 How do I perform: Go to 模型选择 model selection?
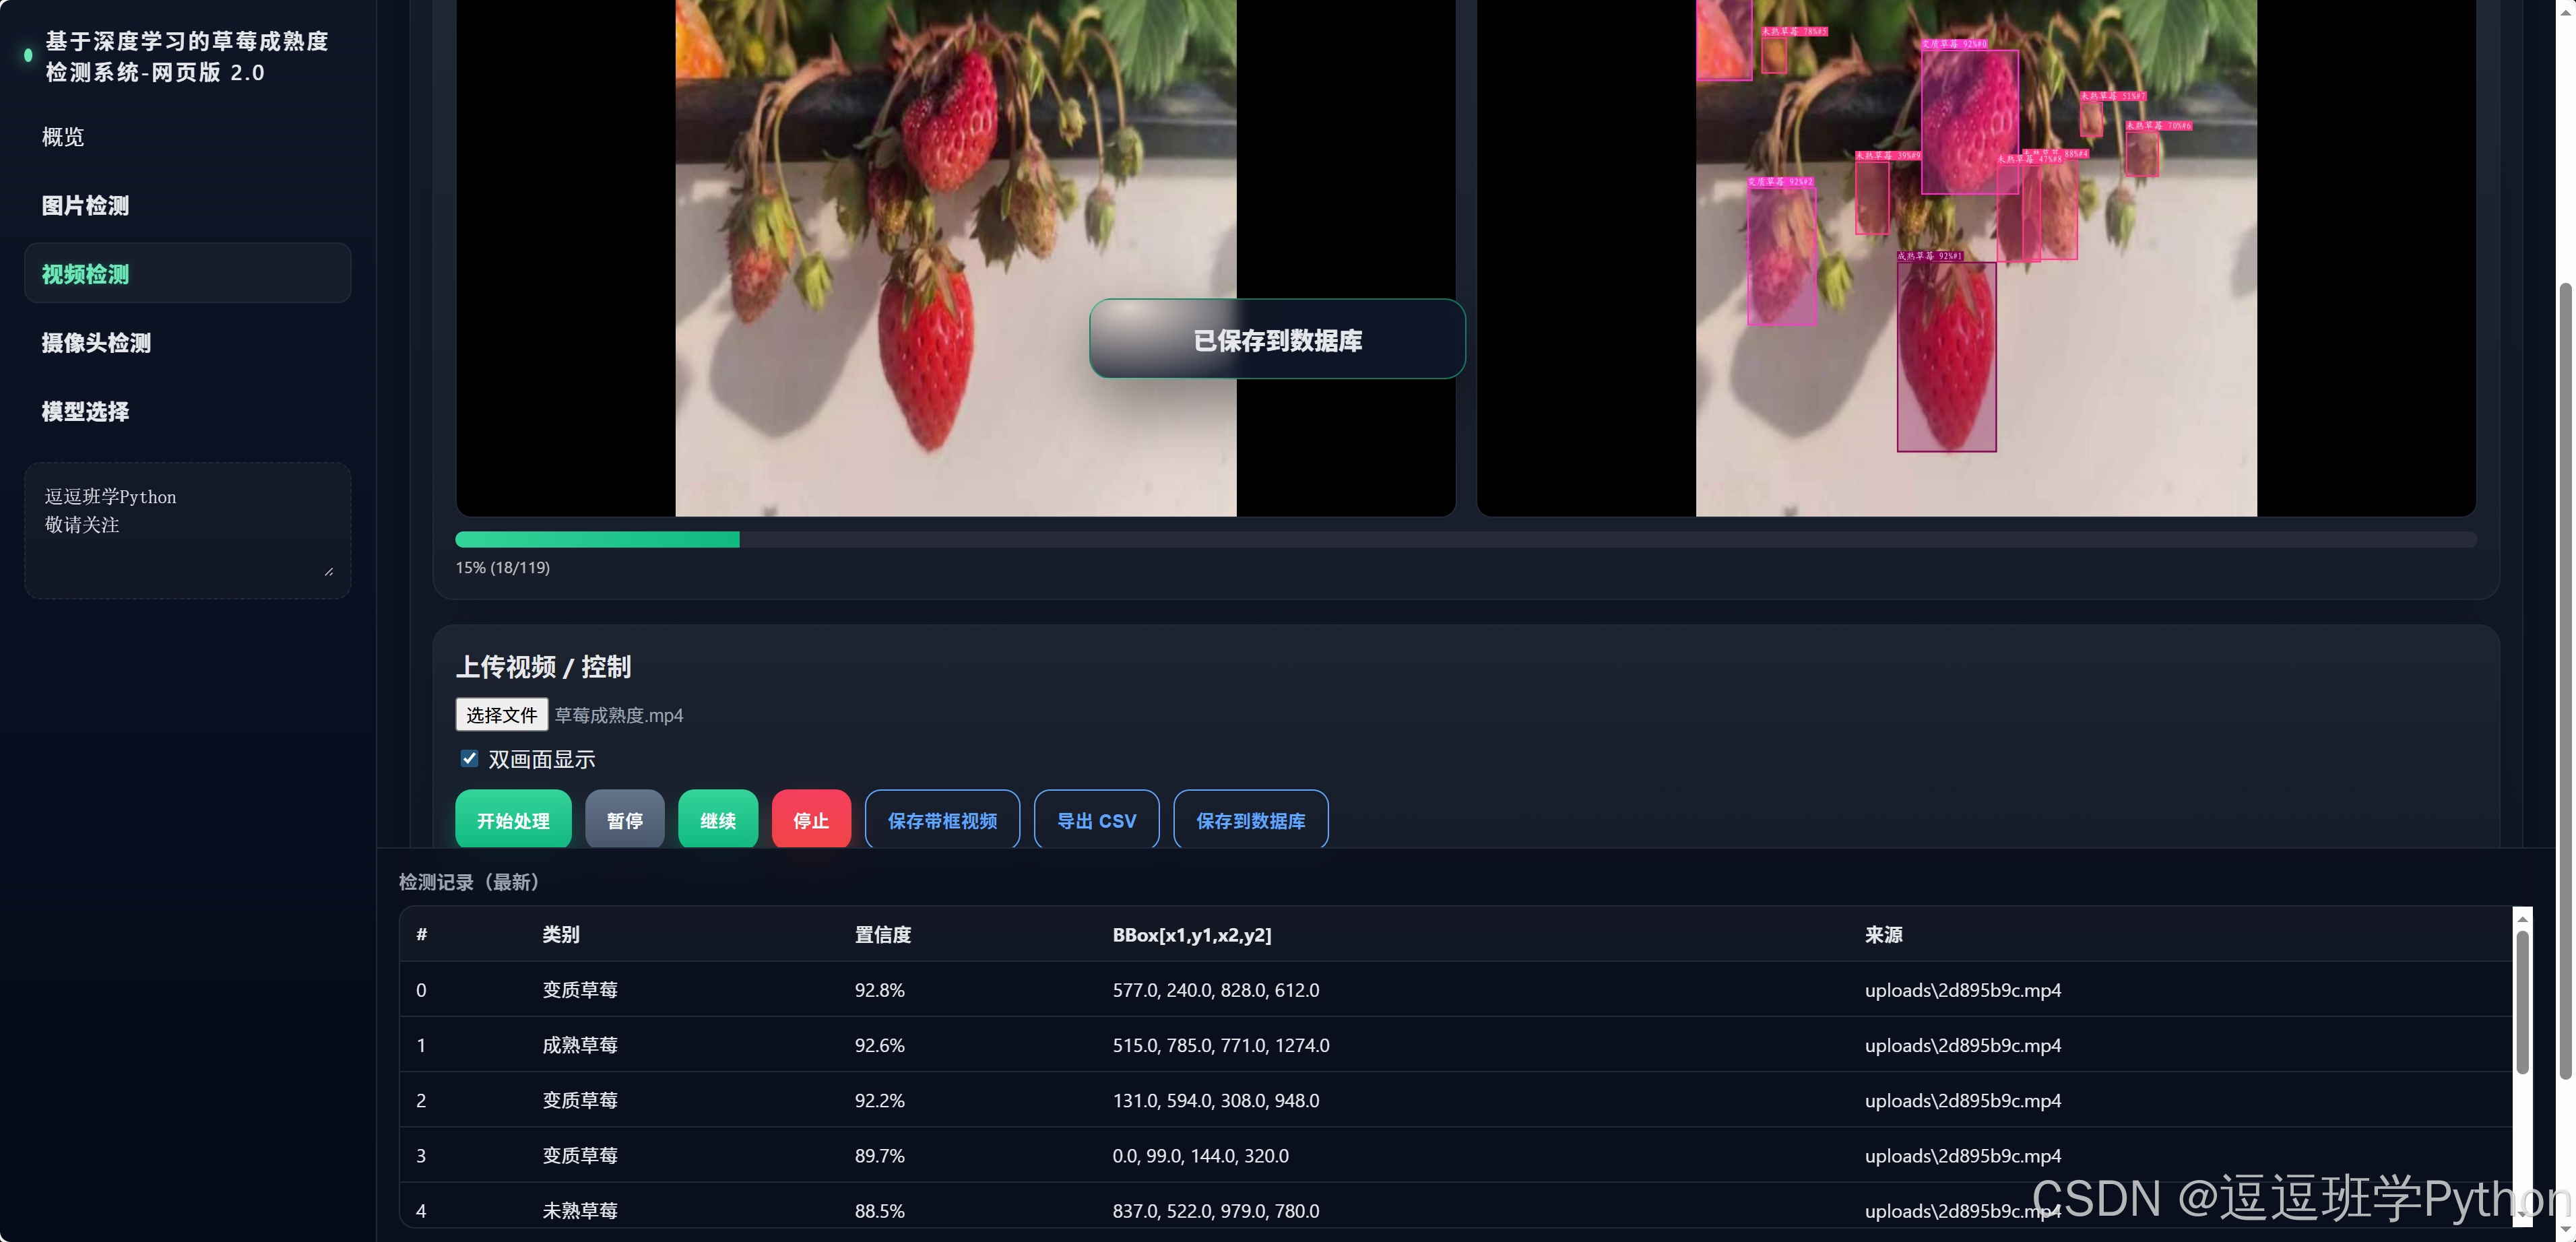click(85, 412)
